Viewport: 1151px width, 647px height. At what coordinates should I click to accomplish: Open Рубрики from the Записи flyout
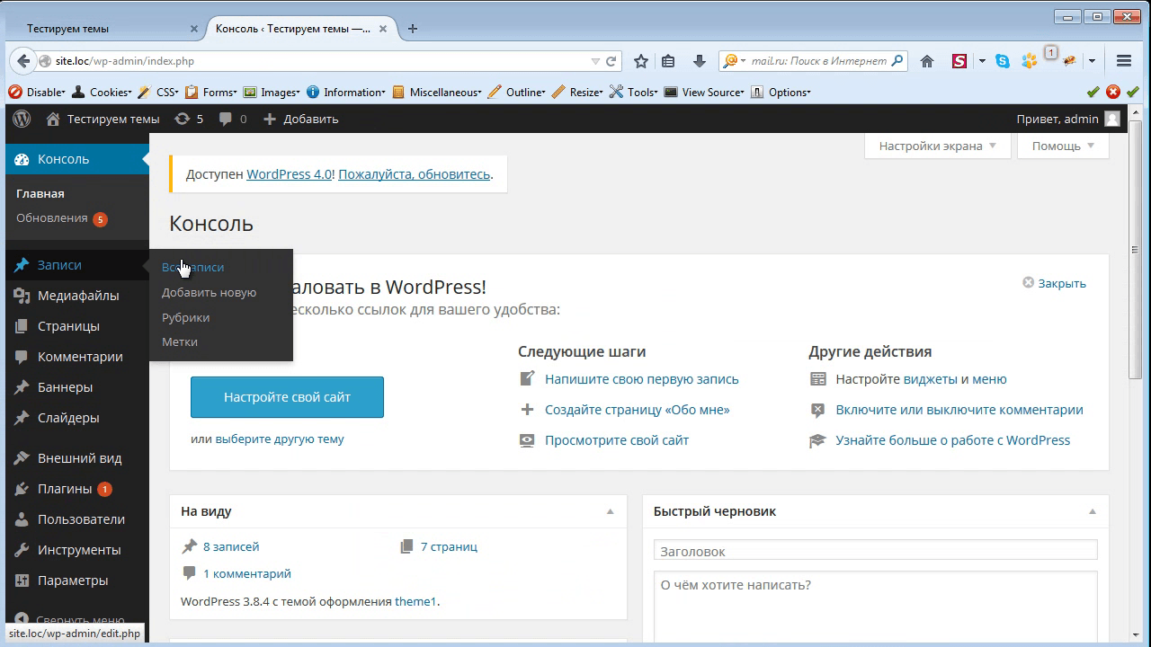coord(185,317)
